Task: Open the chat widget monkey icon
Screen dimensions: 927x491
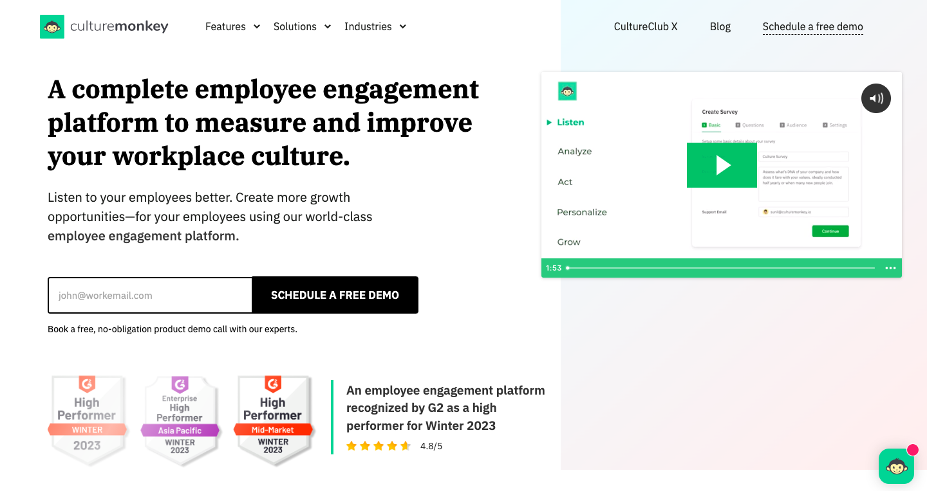Action: 896,467
